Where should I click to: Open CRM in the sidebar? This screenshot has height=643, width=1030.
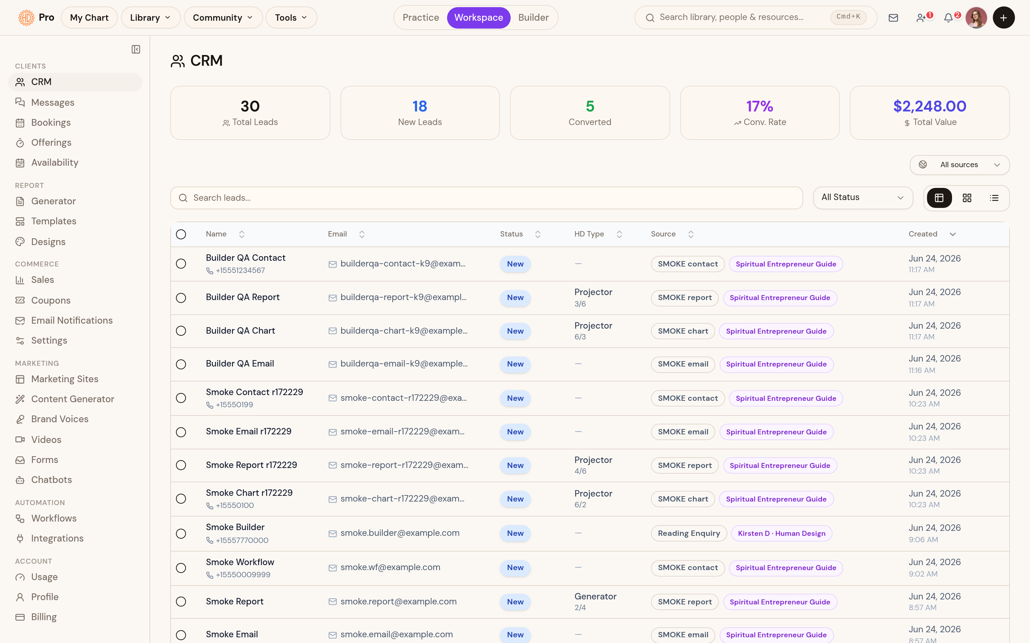[x=75, y=82]
